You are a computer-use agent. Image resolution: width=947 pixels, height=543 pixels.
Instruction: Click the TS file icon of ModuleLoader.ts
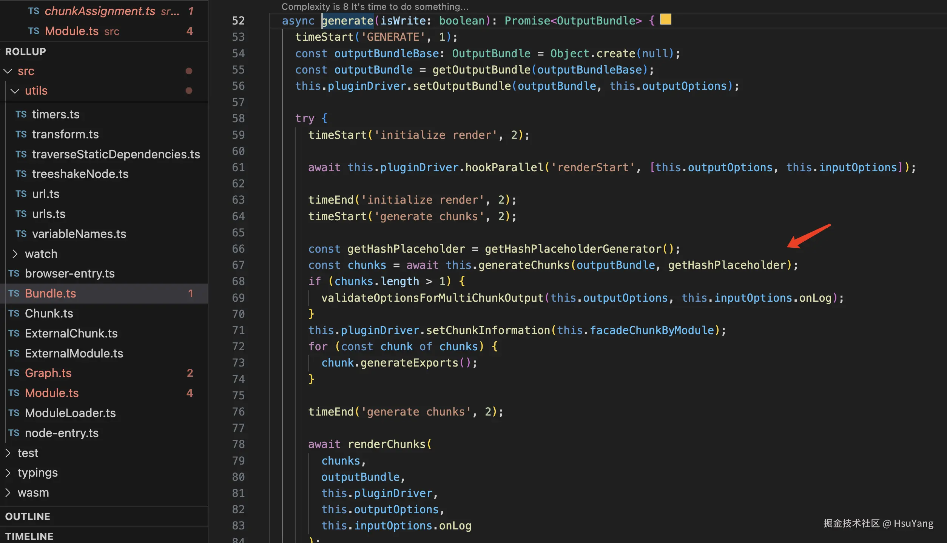pos(14,413)
